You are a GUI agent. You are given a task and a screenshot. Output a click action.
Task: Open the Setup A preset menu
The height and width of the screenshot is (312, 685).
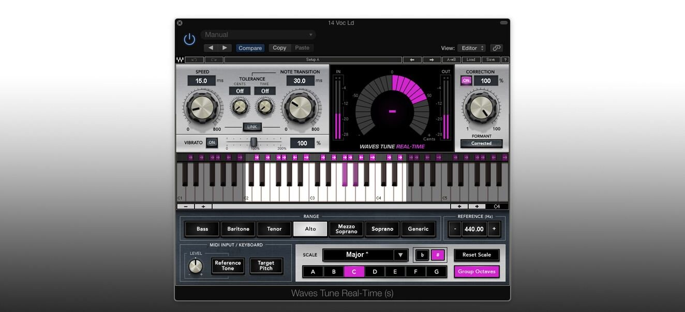click(x=313, y=60)
